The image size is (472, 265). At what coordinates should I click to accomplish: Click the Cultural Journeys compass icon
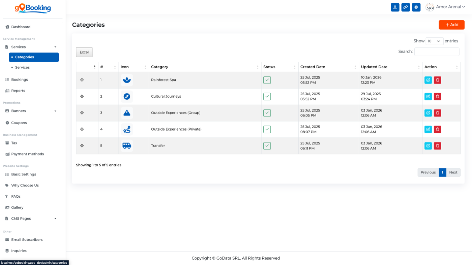(x=127, y=97)
